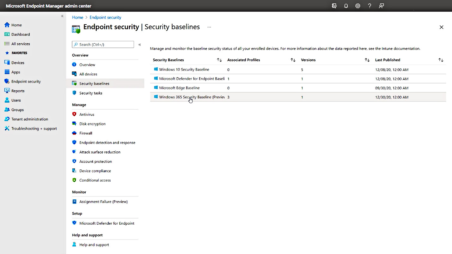Click the FAVORITES star heading

(x=16, y=53)
